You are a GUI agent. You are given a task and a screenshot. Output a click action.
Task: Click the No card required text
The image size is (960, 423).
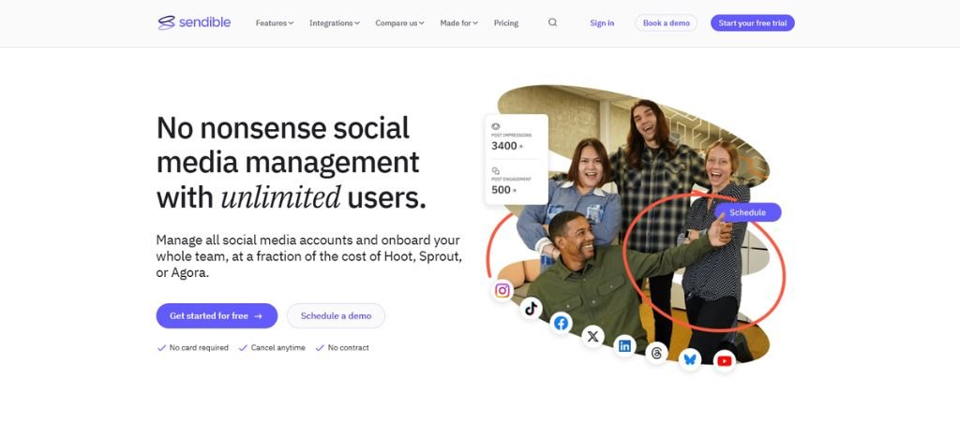point(199,348)
